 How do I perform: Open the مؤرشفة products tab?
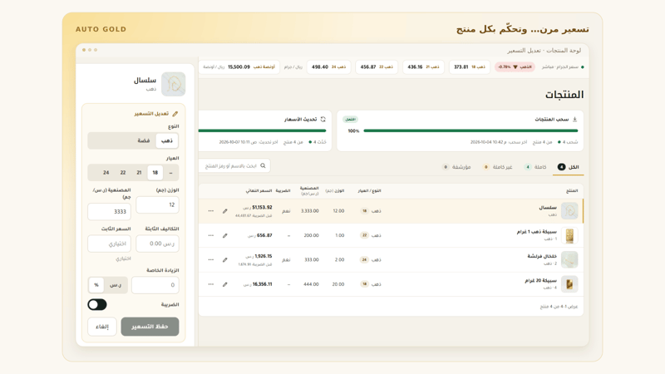tap(456, 167)
